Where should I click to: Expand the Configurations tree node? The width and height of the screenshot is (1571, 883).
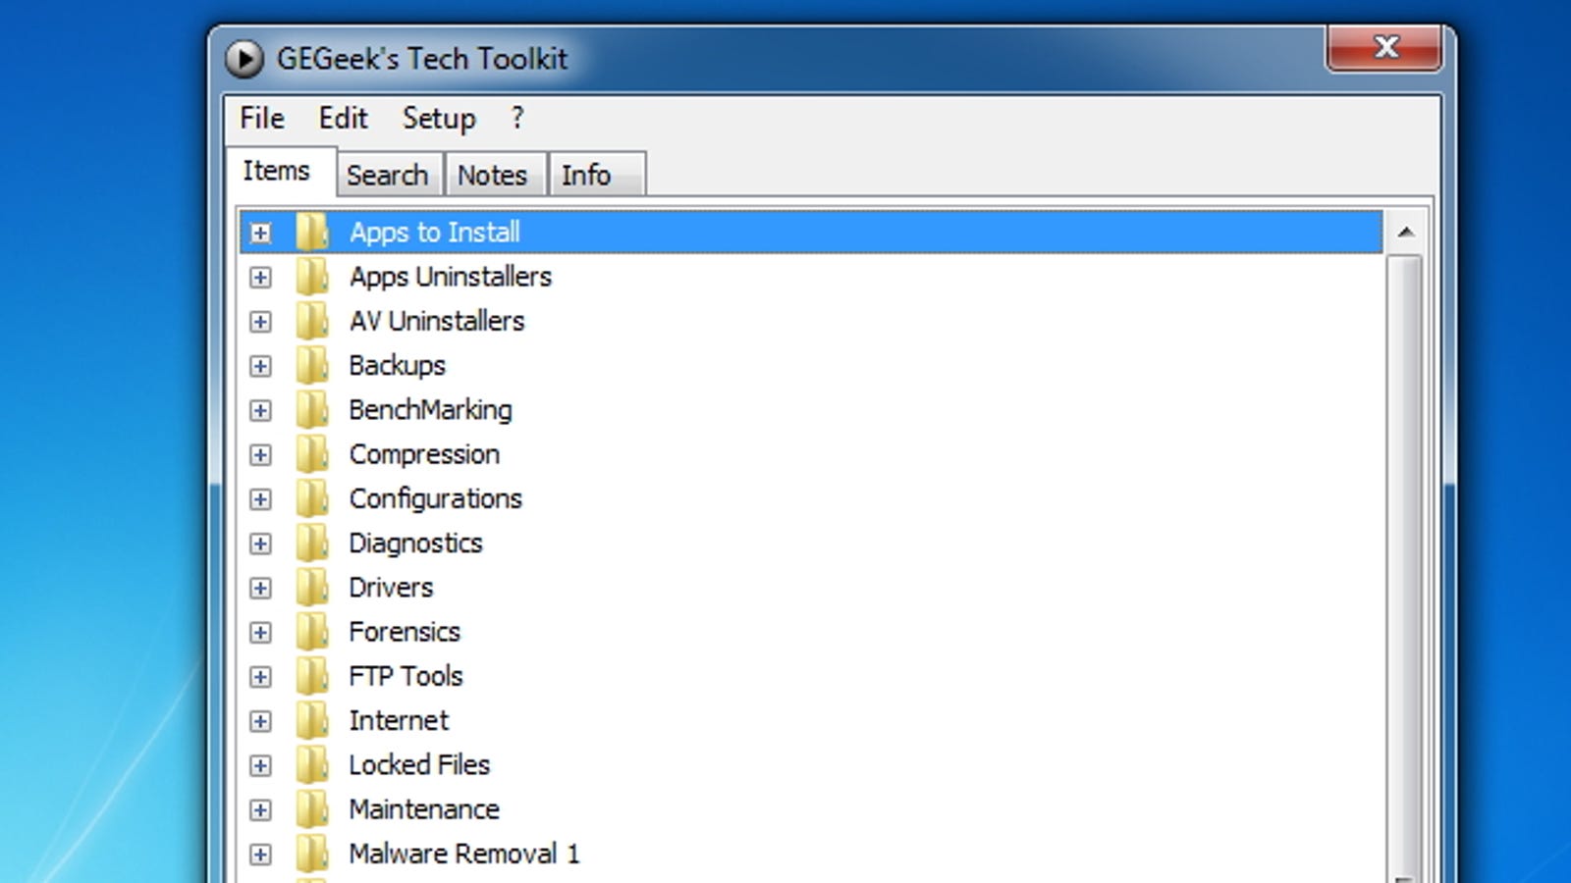(x=260, y=499)
